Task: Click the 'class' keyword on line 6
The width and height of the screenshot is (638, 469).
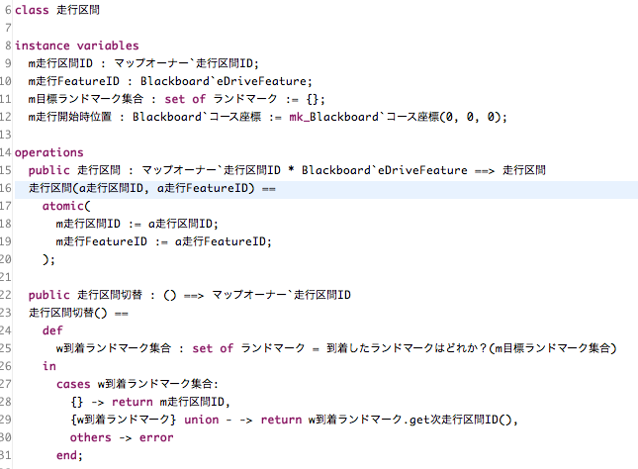Action: click(32, 10)
